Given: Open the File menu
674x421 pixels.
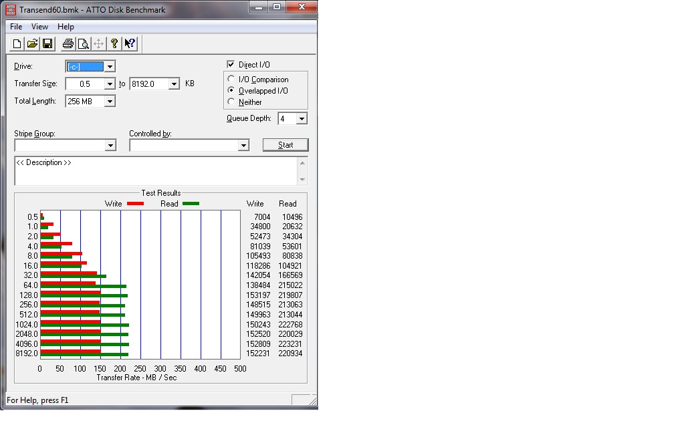Looking at the screenshot, I should pyautogui.click(x=16, y=27).
